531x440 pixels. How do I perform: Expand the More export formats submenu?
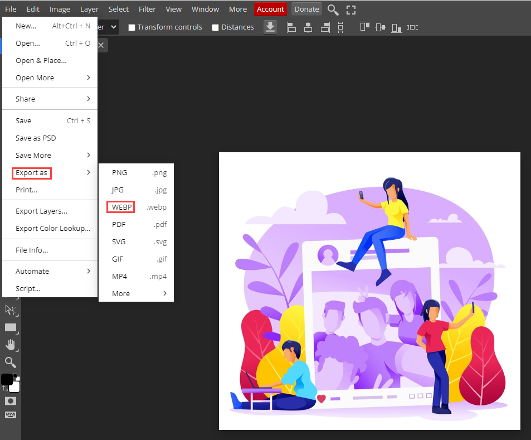[137, 293]
